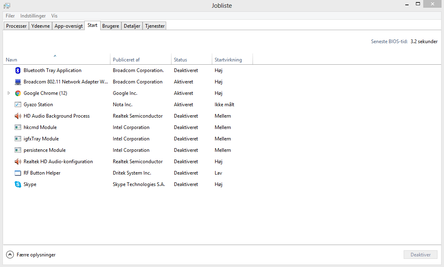Click the Google Chrome icon
Viewport: 444px width, 267px height.
point(18,93)
